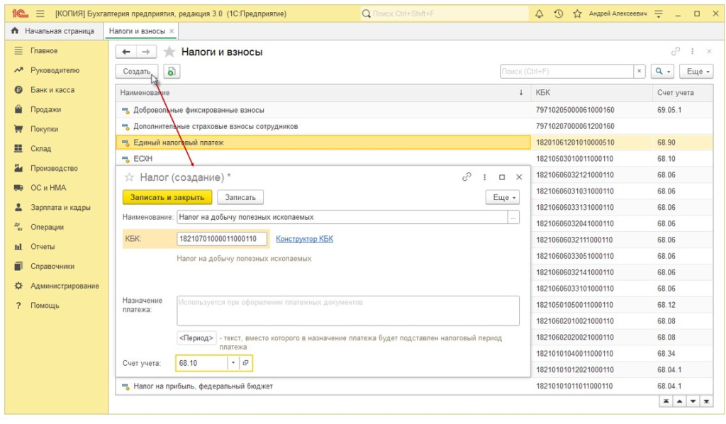The width and height of the screenshot is (726, 424).
Task: Click the notifications bell icon
Action: click(540, 13)
